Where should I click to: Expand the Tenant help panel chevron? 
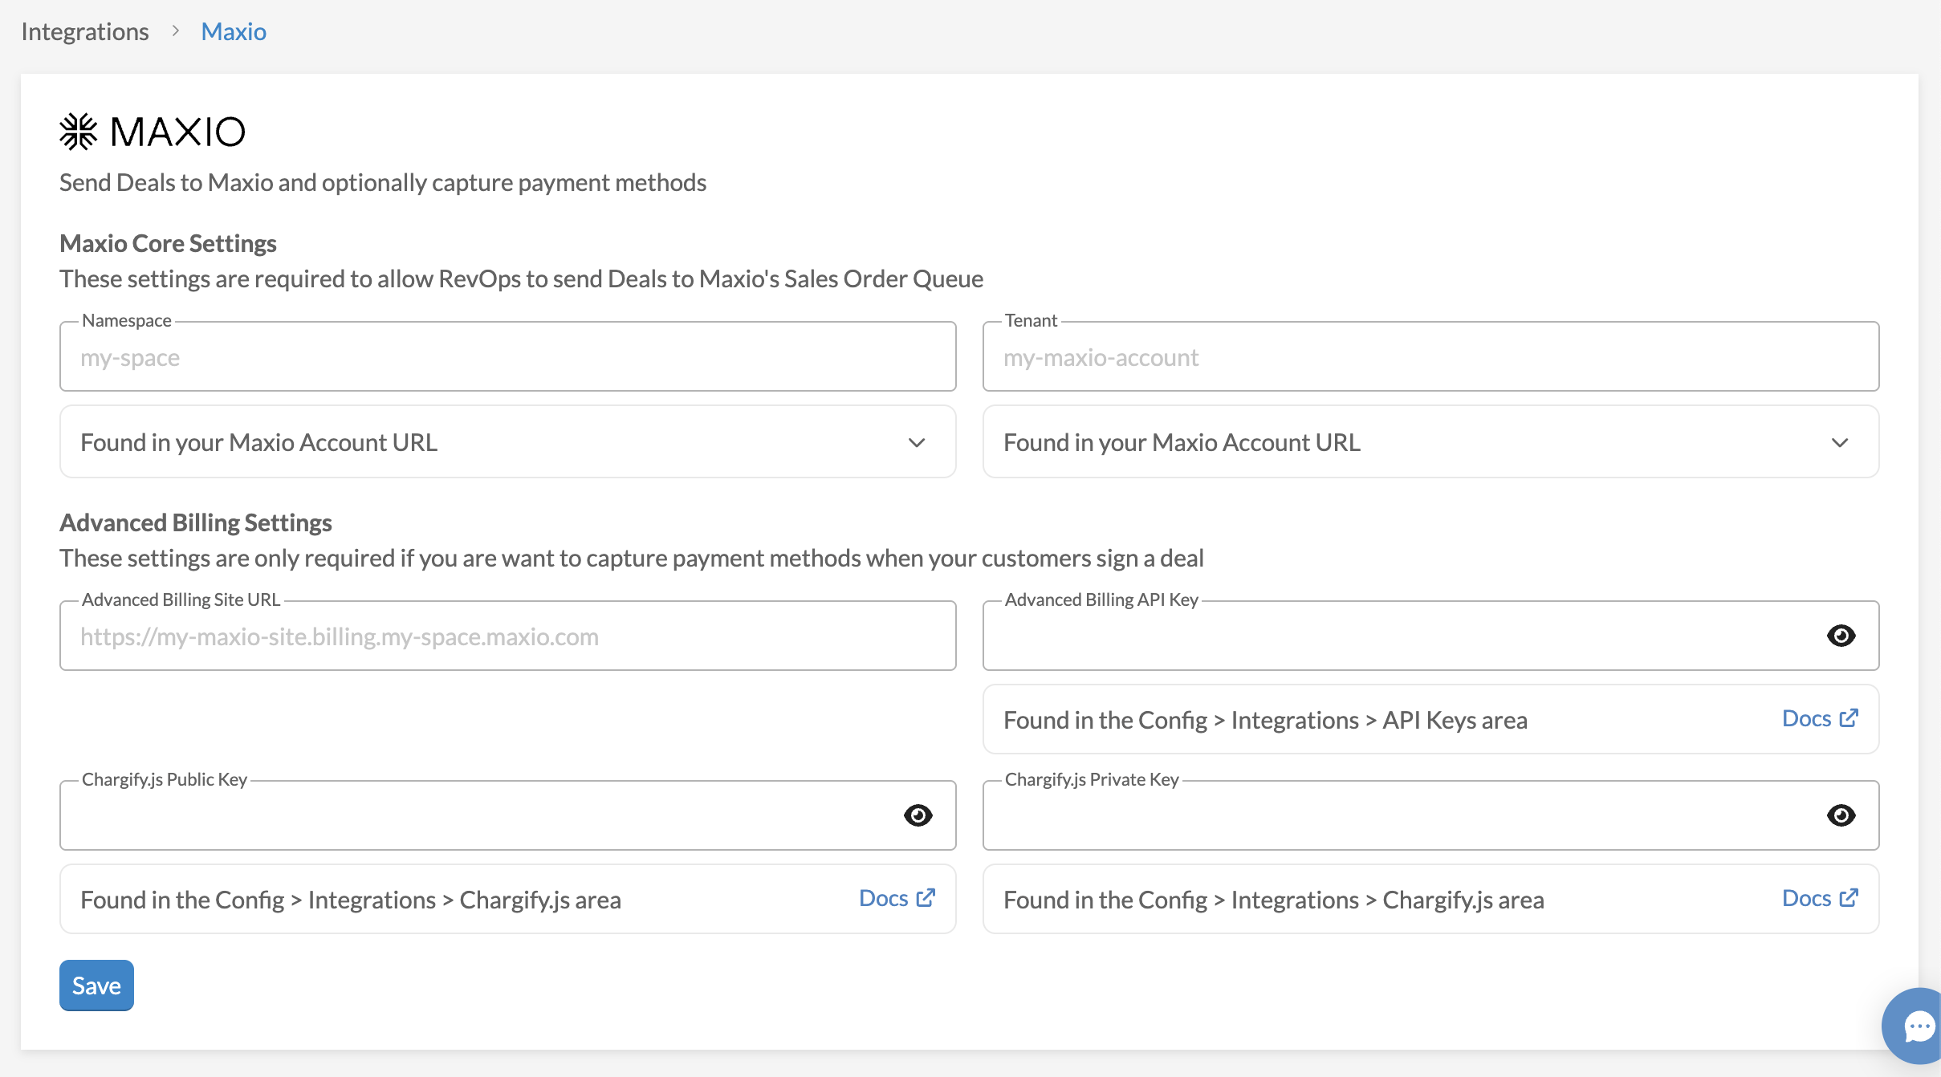(x=1840, y=442)
